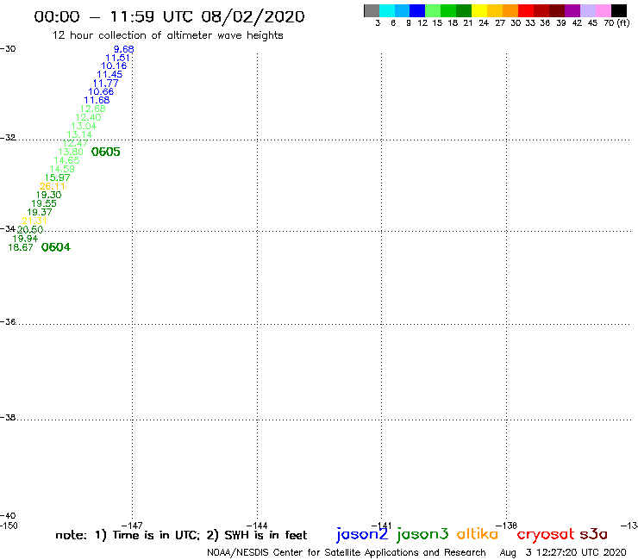The height and width of the screenshot is (560, 638).
Task: Select the 14.65 wave height reading
Action: pos(66,160)
